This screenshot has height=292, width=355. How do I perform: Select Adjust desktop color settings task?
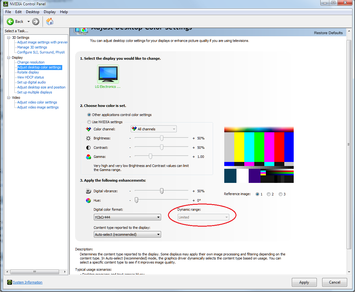(39, 68)
